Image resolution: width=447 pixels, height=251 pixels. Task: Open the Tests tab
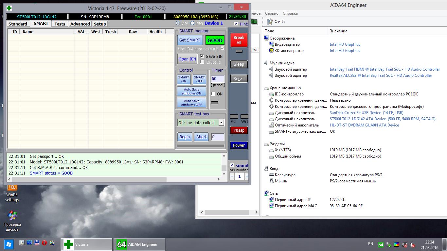pos(60,24)
